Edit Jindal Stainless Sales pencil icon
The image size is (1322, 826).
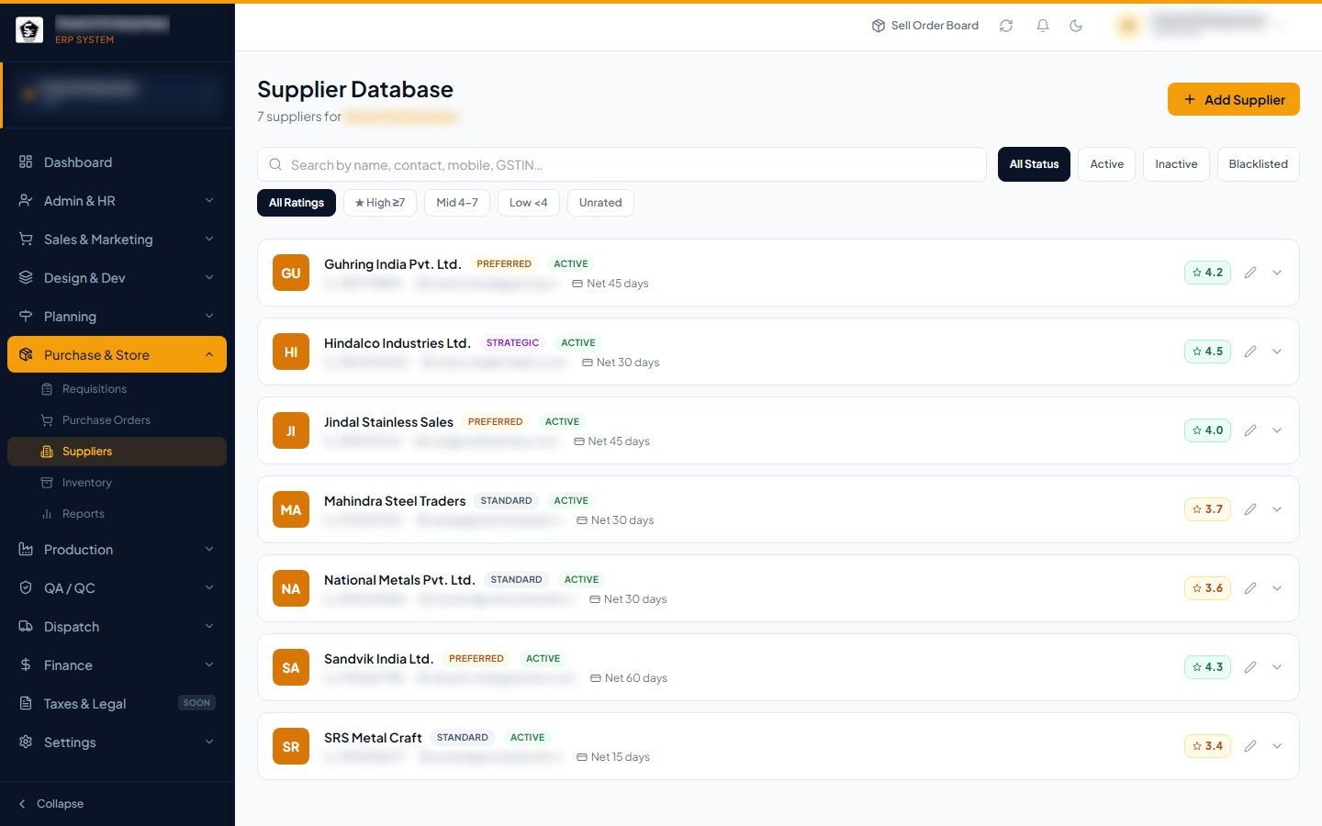1250,430
